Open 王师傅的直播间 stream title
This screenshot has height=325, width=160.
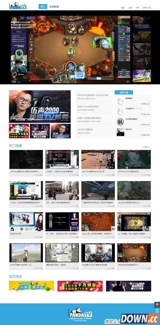coord(131,119)
